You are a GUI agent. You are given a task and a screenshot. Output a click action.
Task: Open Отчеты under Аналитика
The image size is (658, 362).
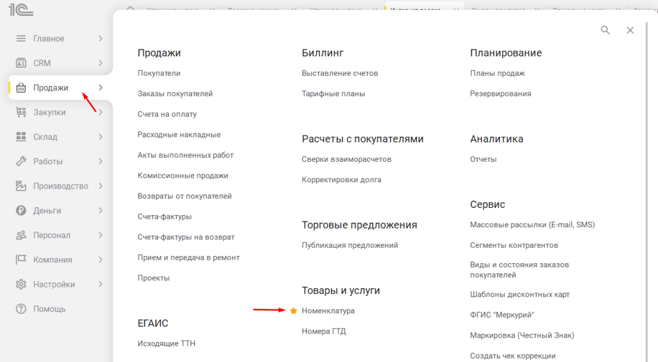[483, 159]
